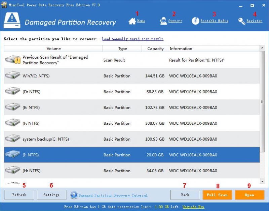Click Load manually saved scan result link
Screen dimensions: 269x211
pyautogui.click(x=132, y=39)
